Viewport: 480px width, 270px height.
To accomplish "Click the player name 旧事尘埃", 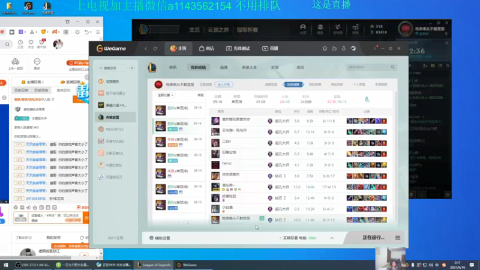I will click(229, 152).
